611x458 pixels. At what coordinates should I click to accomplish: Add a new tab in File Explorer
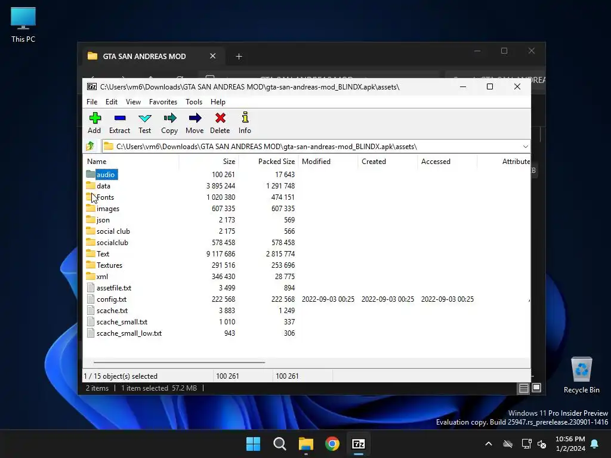click(x=239, y=57)
